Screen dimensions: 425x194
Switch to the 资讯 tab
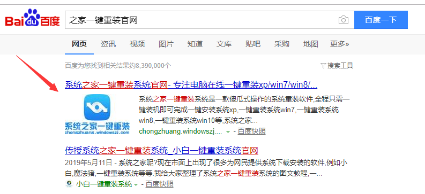click(108, 44)
